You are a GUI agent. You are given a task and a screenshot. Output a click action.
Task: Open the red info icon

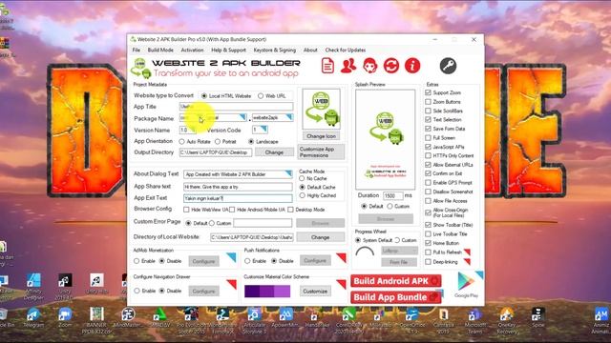tap(412, 66)
